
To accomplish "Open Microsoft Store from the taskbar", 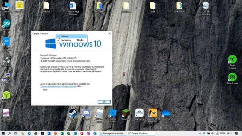I will click(36, 133).
